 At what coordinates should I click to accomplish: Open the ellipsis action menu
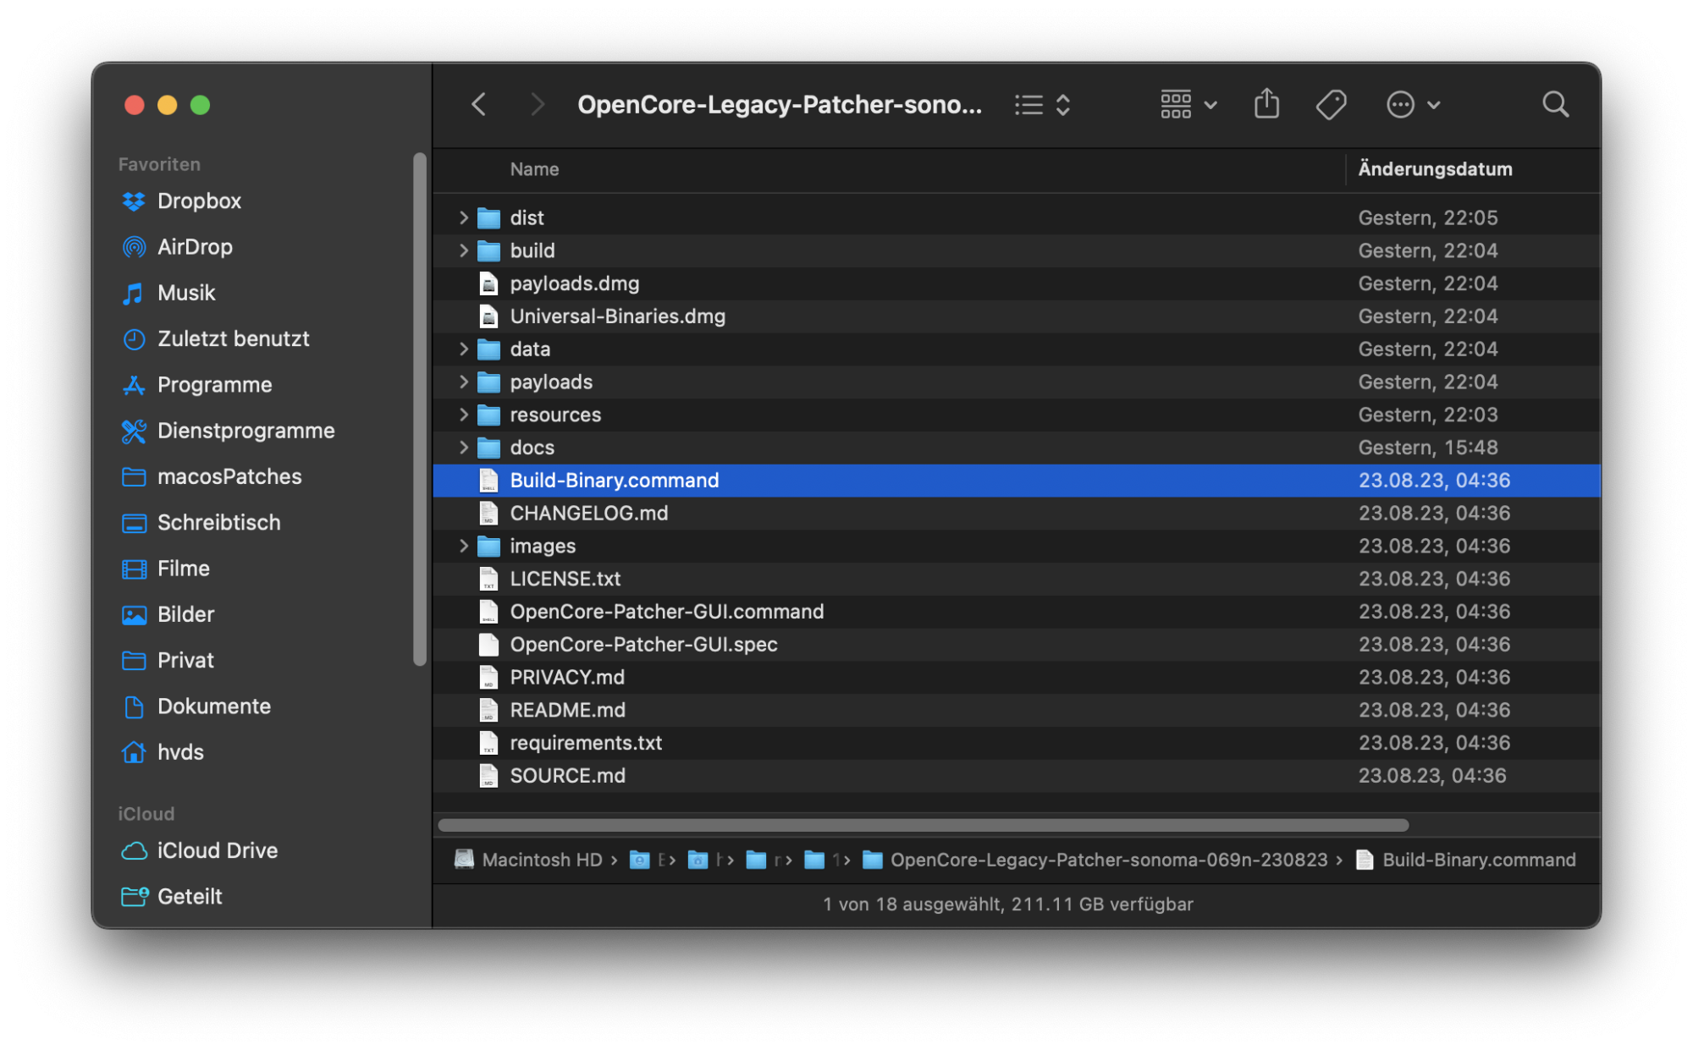pyautogui.click(x=1412, y=104)
